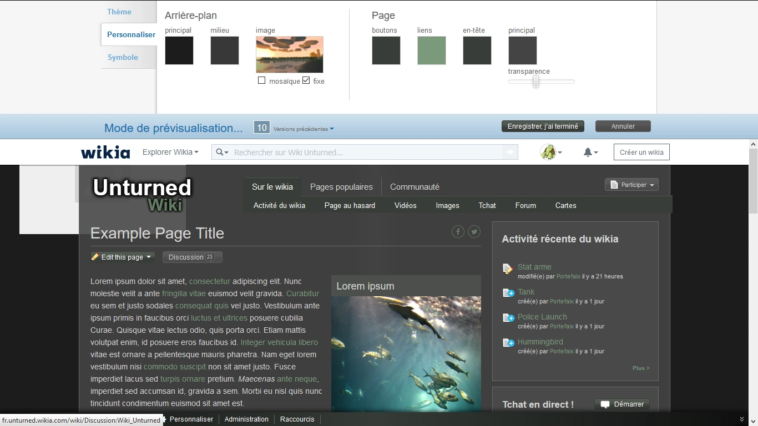Image resolution: width=758 pixels, height=426 pixels.
Task: Uncheck the fixe checkbox
Action: 306,80
